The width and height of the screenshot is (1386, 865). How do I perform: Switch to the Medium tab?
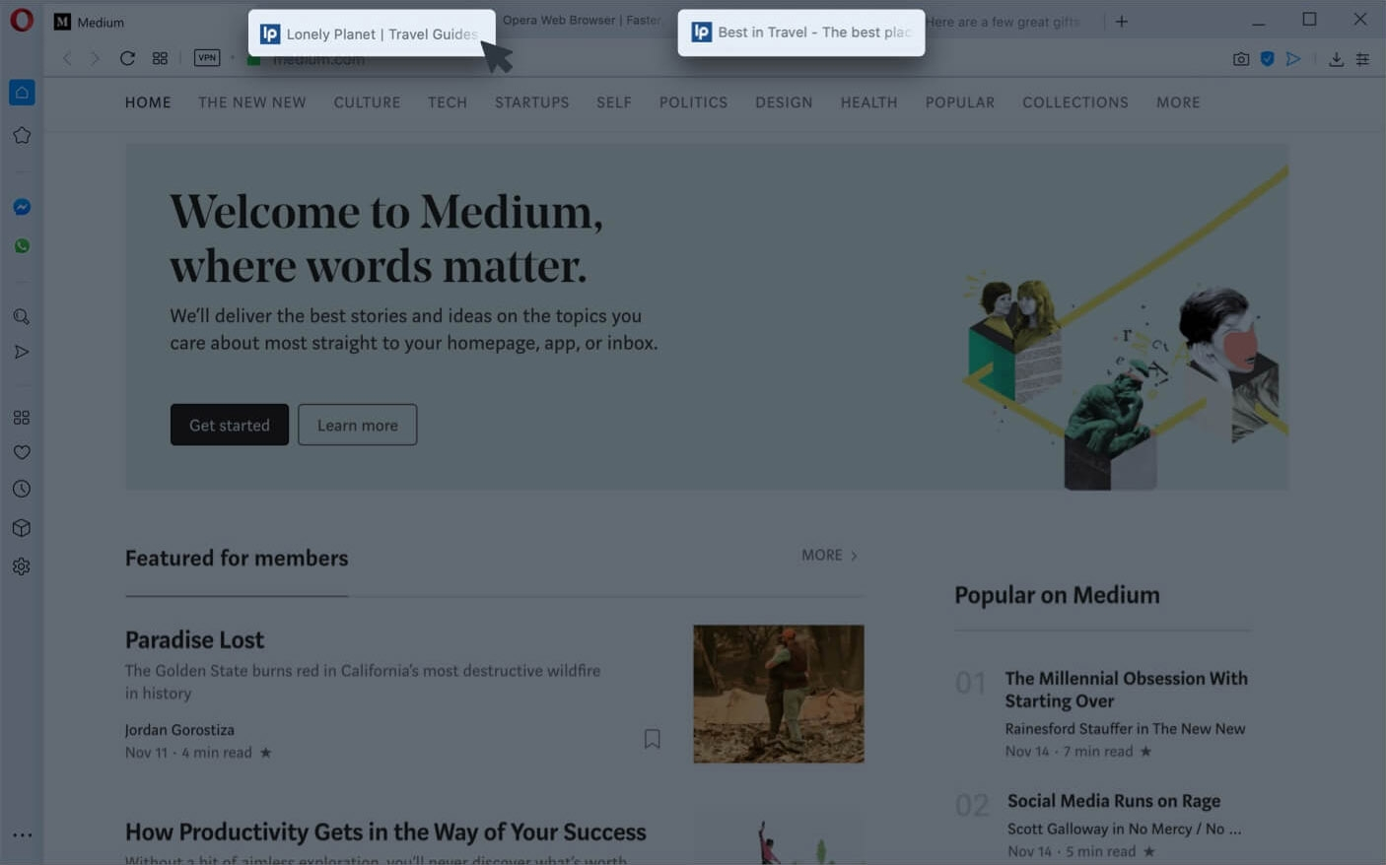tap(146, 22)
